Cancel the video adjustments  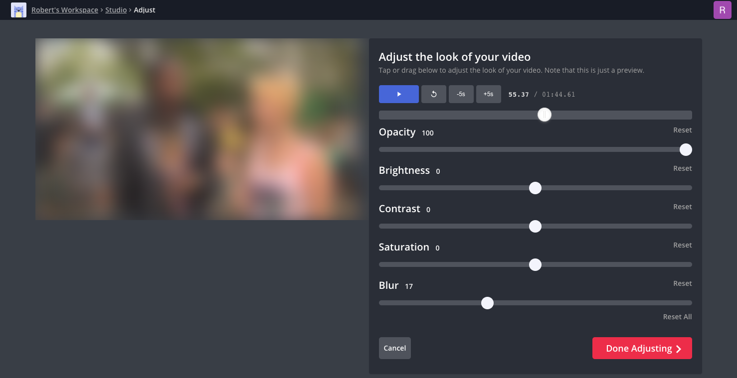[x=395, y=348]
